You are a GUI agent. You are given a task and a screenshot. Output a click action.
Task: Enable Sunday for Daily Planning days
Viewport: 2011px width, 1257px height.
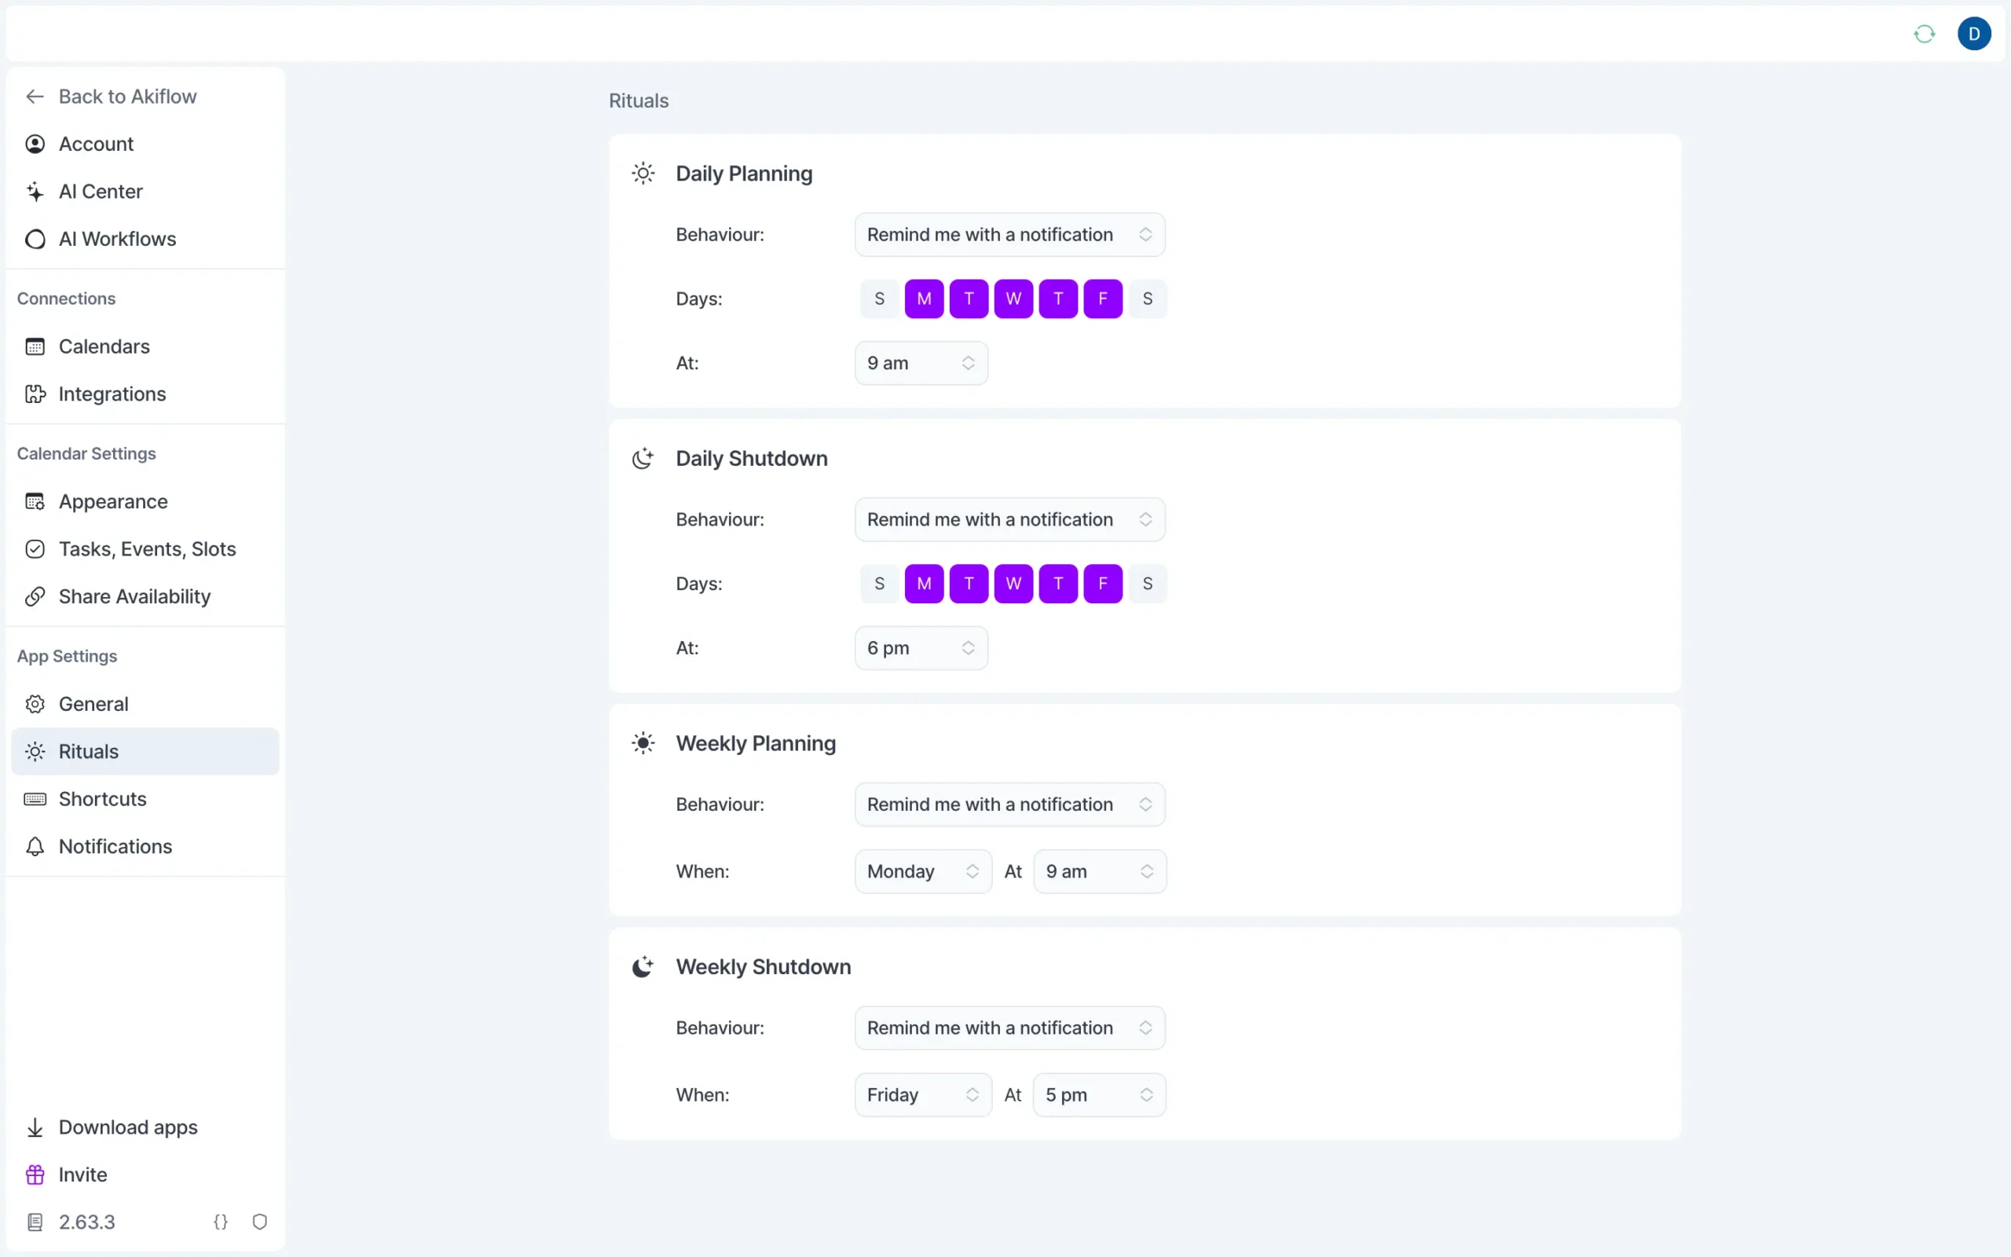(x=879, y=299)
